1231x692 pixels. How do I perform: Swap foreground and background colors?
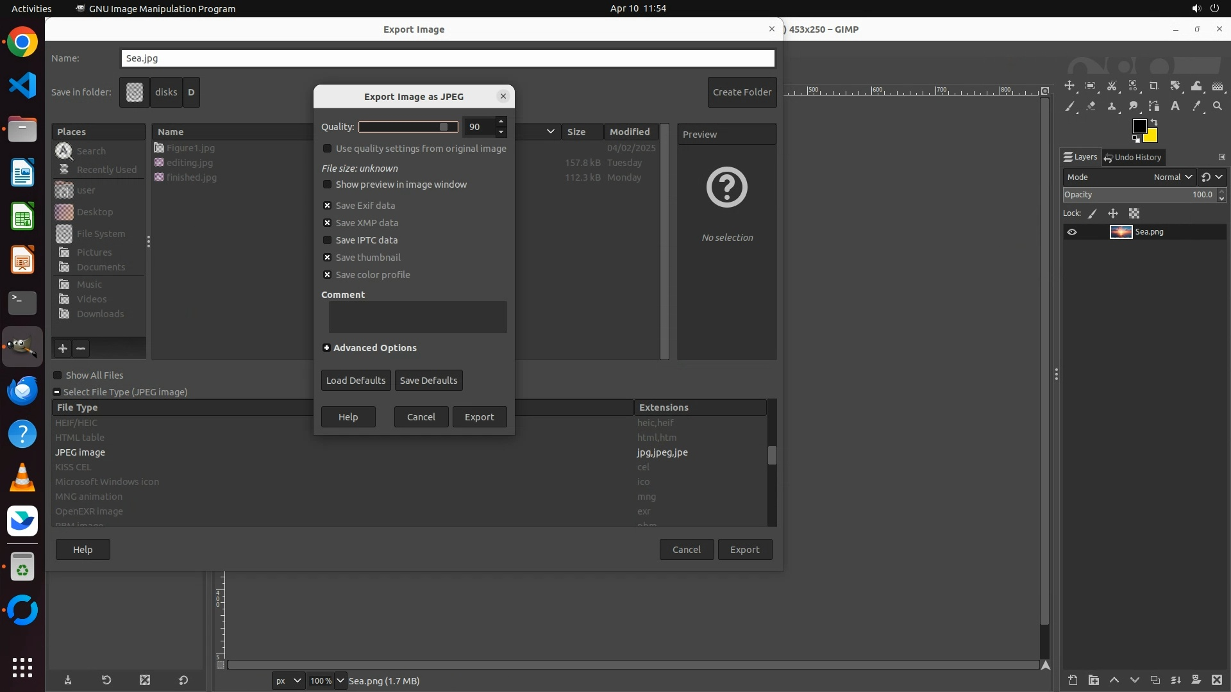(1154, 122)
